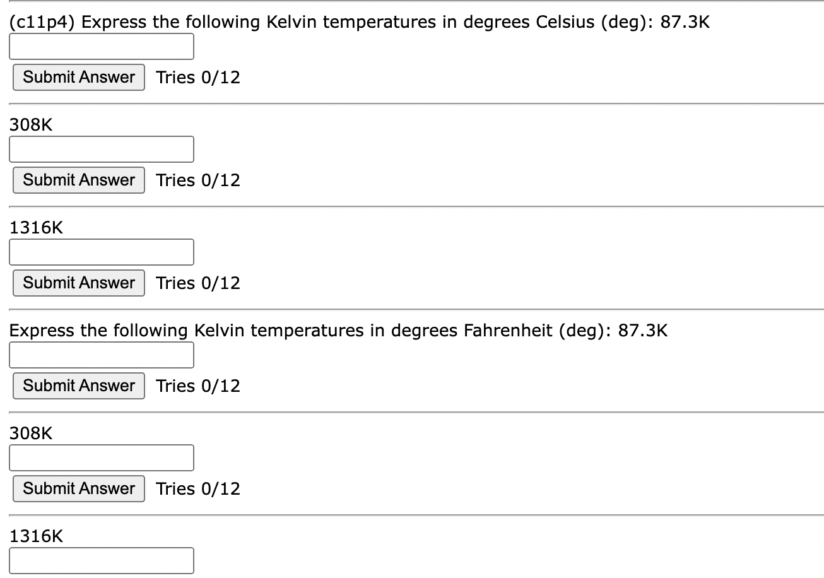Image resolution: width=824 pixels, height=578 pixels.
Task: Click the fourth Submit Answer button
Action: click(78, 386)
